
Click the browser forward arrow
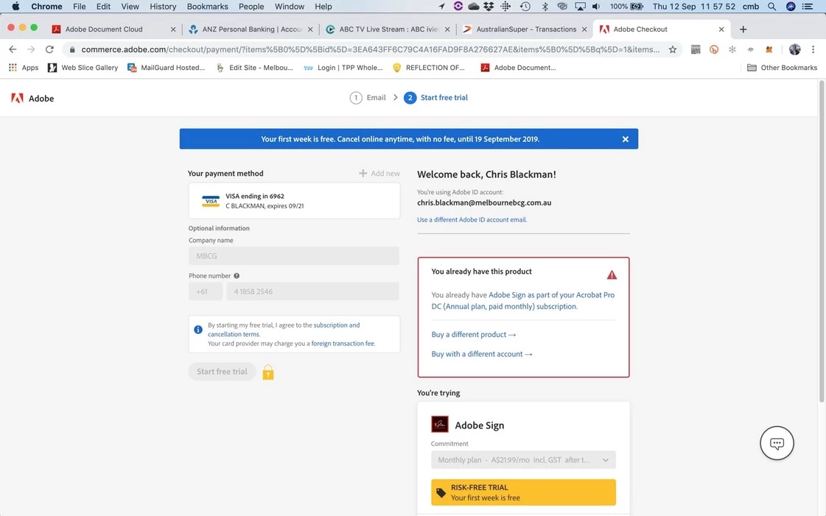[x=31, y=49]
